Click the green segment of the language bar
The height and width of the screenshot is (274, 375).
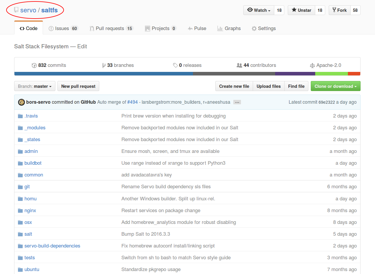click(x=332, y=74)
